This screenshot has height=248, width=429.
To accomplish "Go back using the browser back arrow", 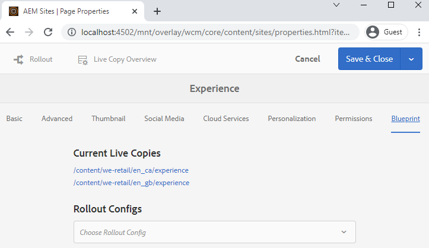I will (x=11, y=32).
